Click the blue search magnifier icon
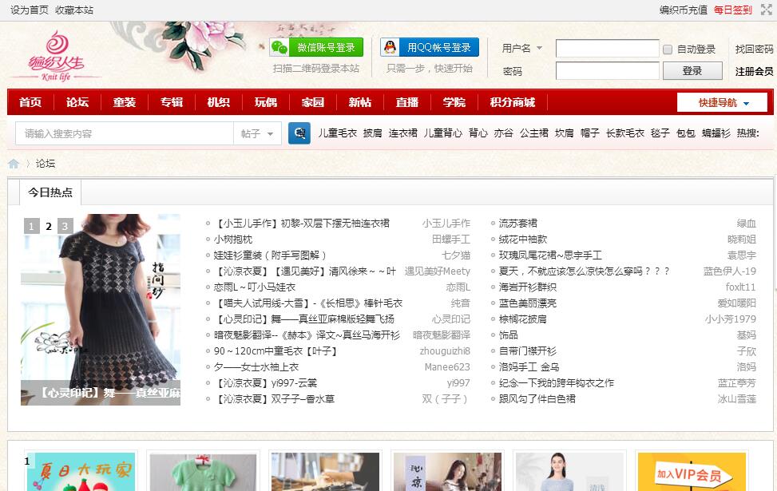 299,133
